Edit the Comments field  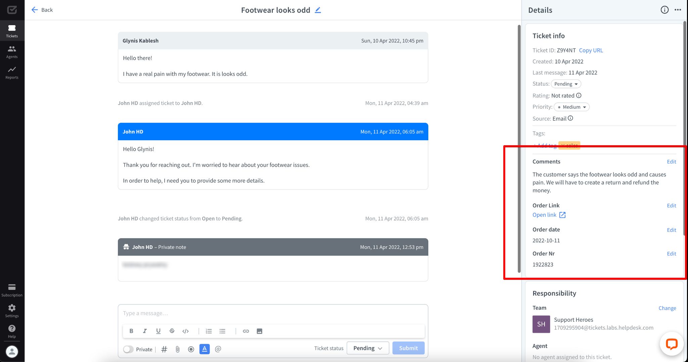pos(672,162)
